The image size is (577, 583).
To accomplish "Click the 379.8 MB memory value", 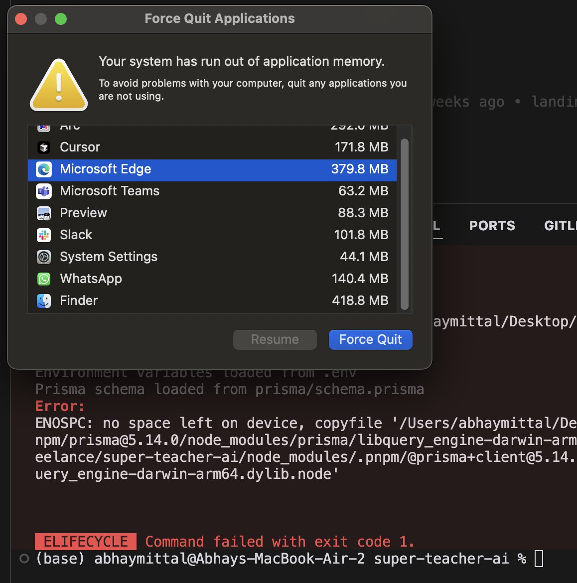I will [x=360, y=169].
